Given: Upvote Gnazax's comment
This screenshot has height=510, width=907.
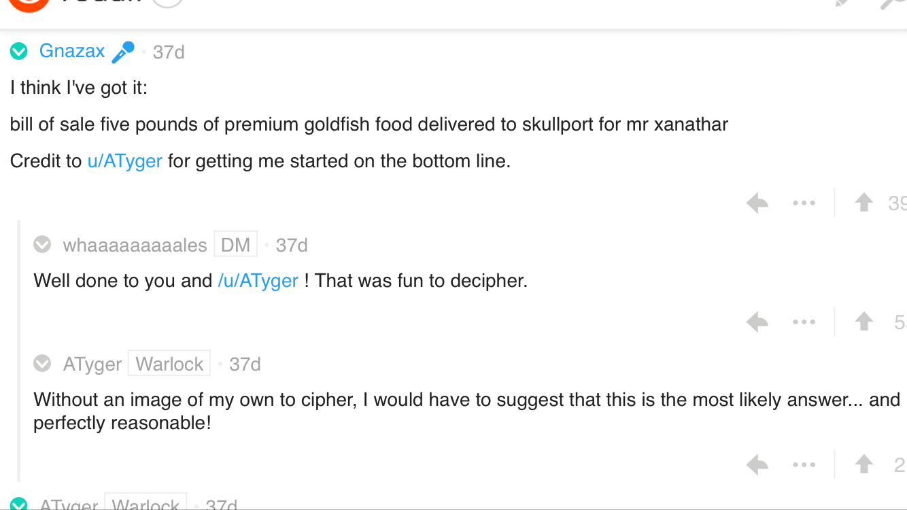Looking at the screenshot, I should (863, 203).
